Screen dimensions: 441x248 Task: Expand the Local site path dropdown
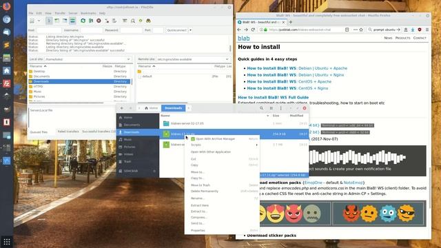click(129, 59)
